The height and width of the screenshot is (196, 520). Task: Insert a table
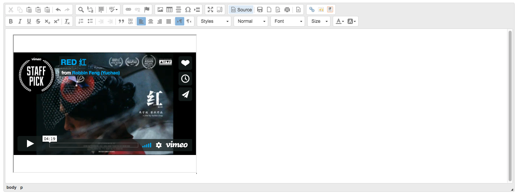(169, 9)
